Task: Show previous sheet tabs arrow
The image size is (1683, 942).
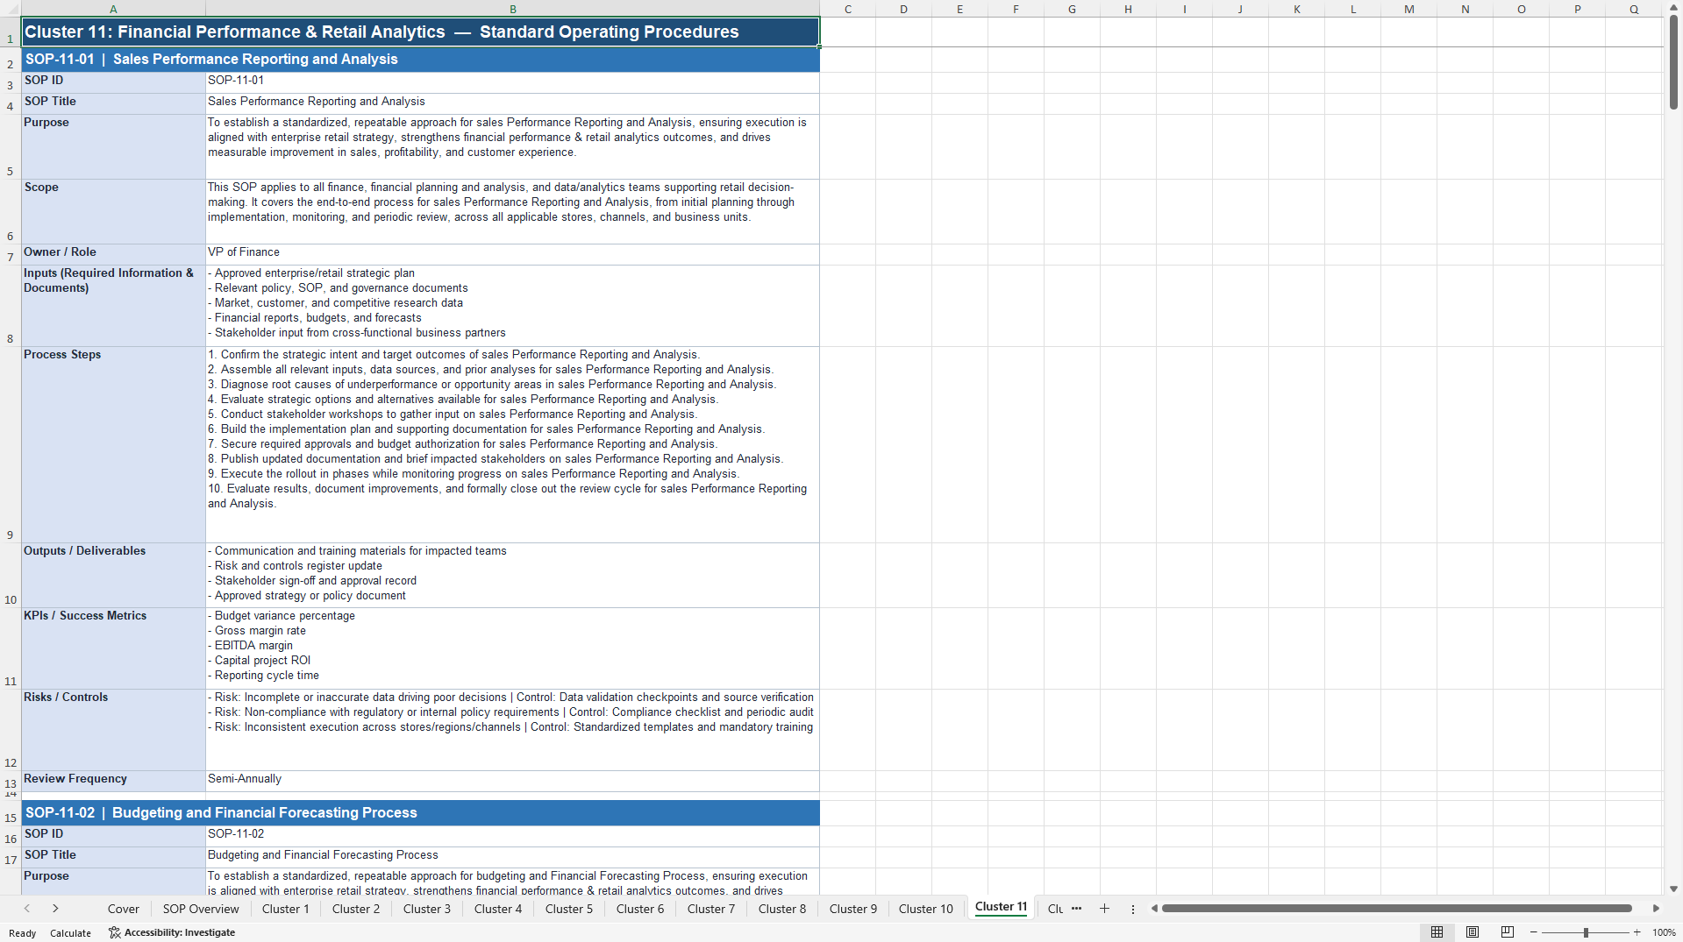Action: click(x=27, y=909)
